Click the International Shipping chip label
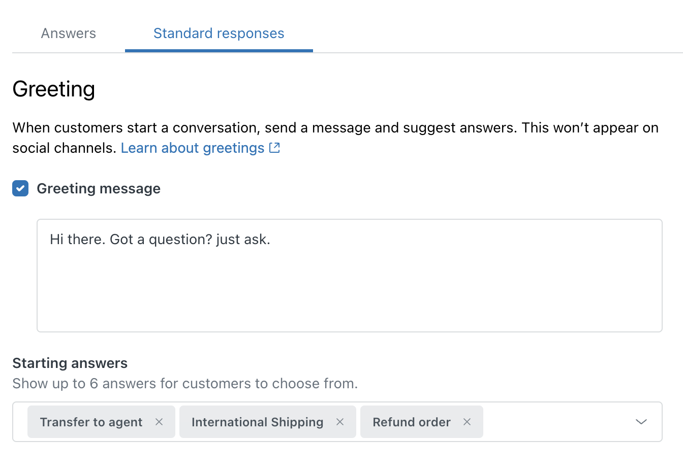 (257, 422)
